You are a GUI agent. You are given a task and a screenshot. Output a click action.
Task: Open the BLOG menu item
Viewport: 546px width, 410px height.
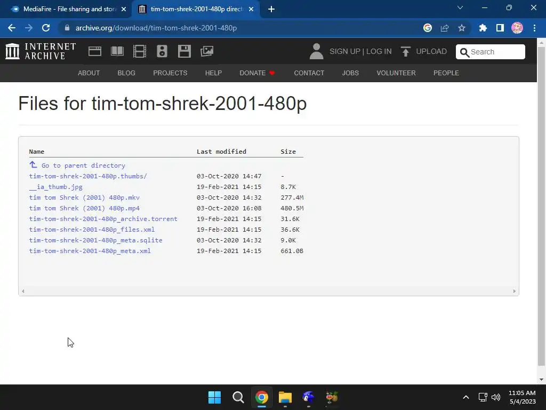[126, 73]
